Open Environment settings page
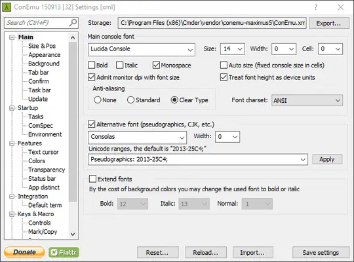 [x=45, y=134]
